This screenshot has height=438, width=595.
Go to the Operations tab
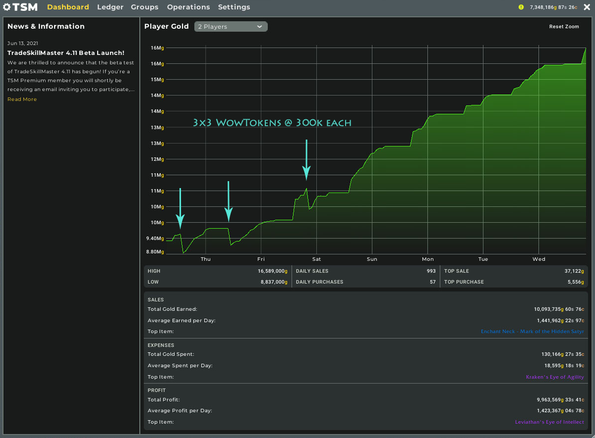click(x=188, y=7)
